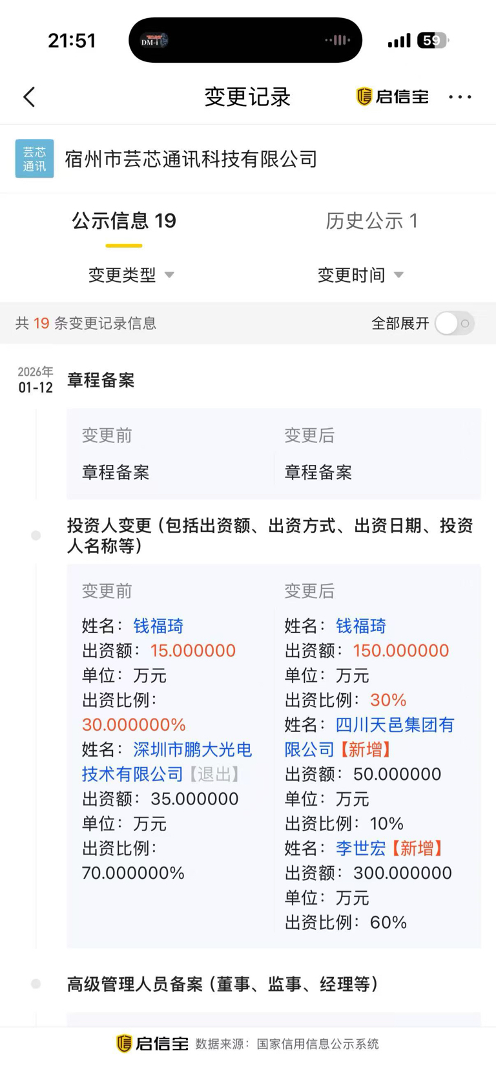Screen dimensions: 496x1080
Task: Switch to the 历史公示 1 tab
Action: click(371, 221)
